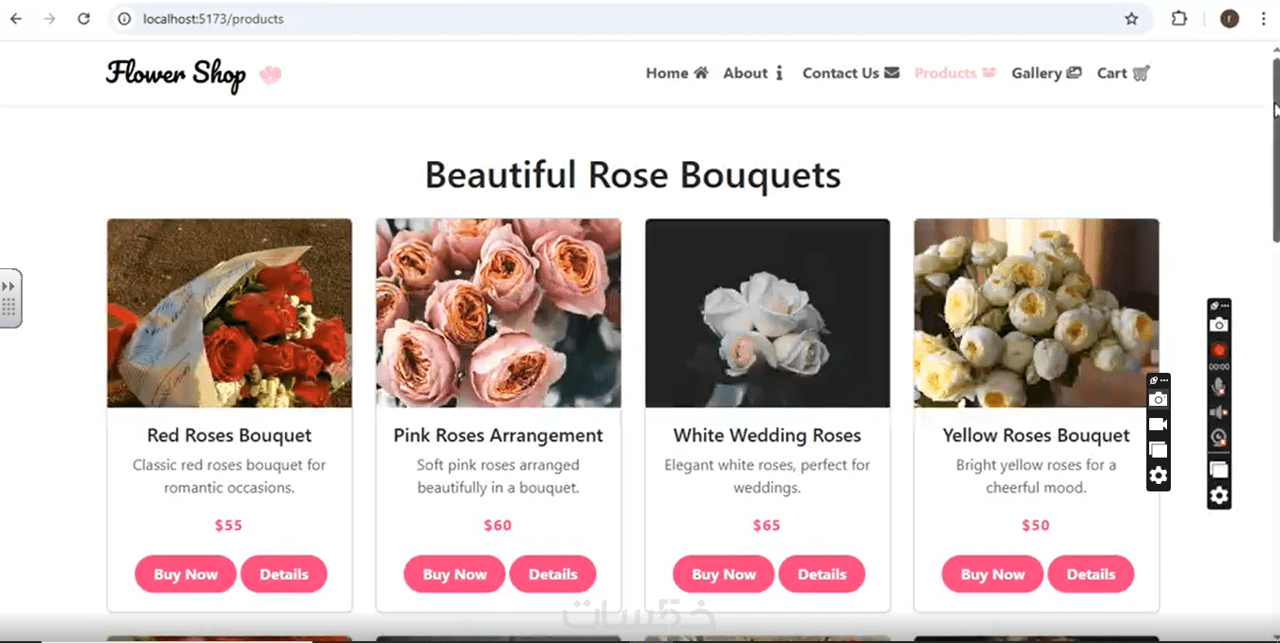This screenshot has height=643, width=1280.
Task: Bookmark this page with the star icon
Action: pyautogui.click(x=1131, y=19)
